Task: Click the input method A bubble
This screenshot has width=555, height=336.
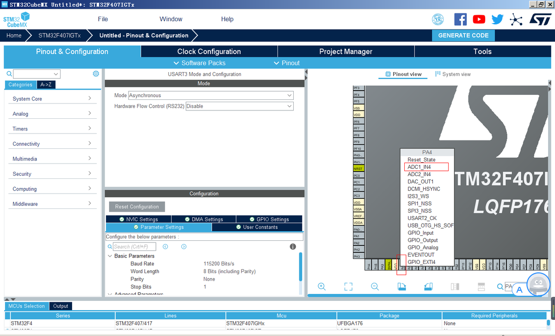Action: pyautogui.click(x=519, y=290)
